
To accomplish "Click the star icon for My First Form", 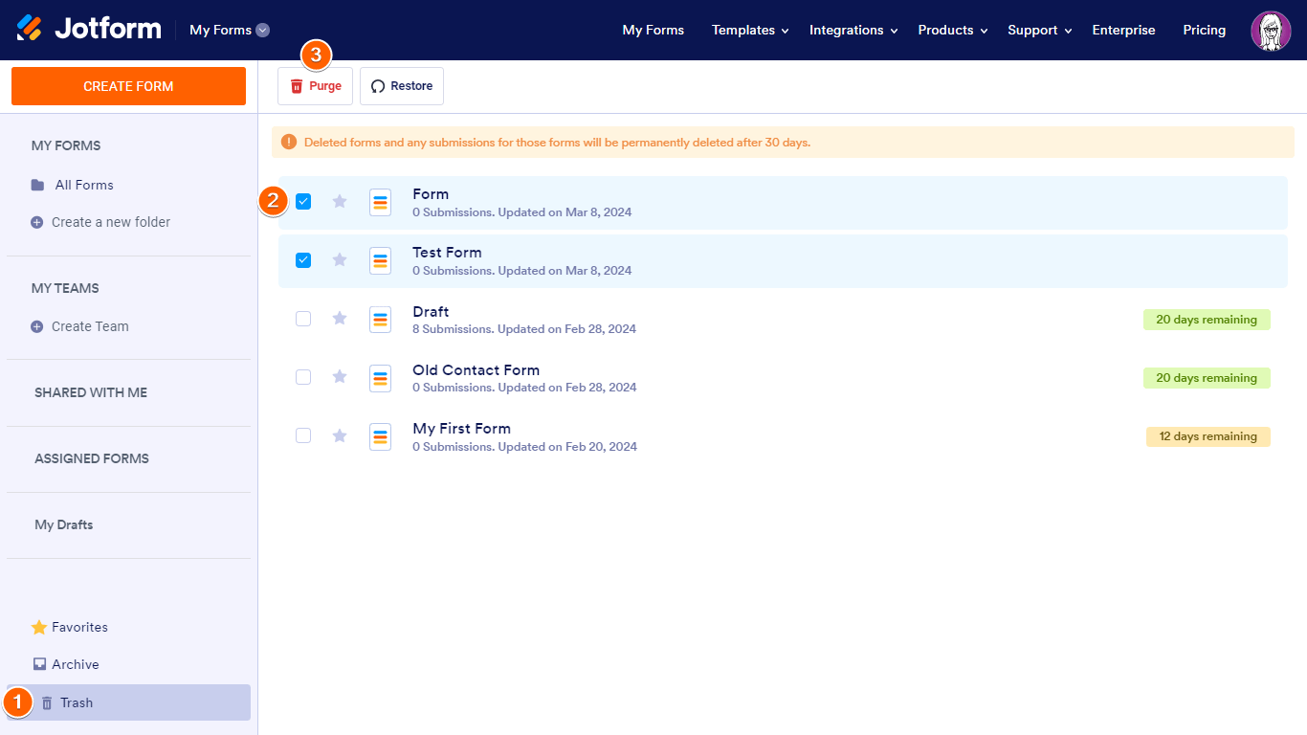I will [x=340, y=436].
